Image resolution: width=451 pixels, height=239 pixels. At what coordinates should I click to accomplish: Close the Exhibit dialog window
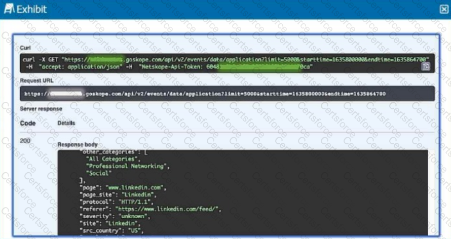tap(443, 9)
